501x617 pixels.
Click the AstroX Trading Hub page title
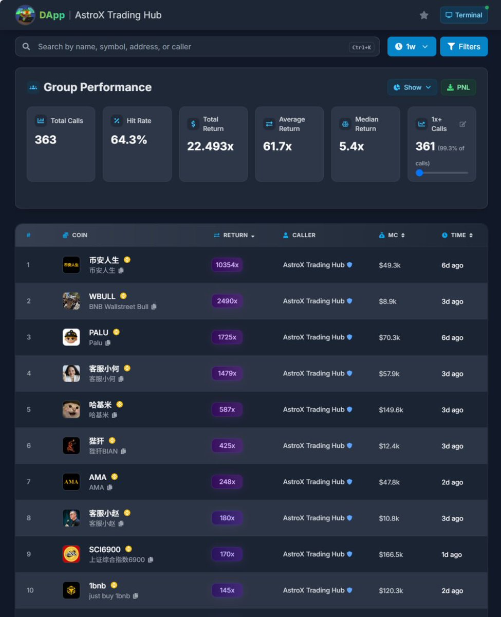pos(118,15)
